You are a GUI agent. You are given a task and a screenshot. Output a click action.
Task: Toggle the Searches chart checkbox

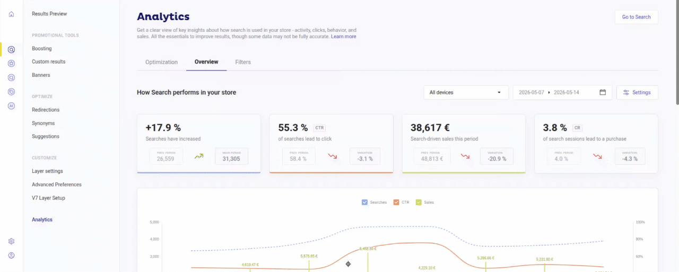tap(364, 202)
